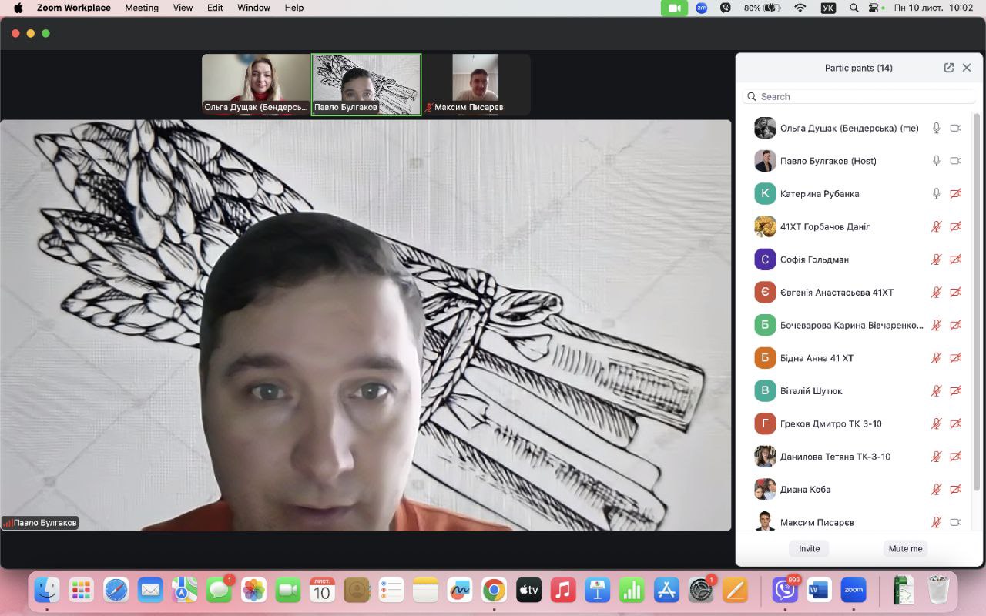The width and height of the screenshot is (986, 616).
Task: Click the participant Search field
Action: pyautogui.click(x=859, y=96)
